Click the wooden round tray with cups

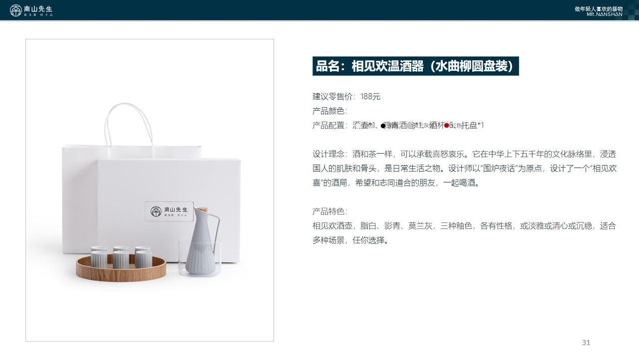[121, 263]
